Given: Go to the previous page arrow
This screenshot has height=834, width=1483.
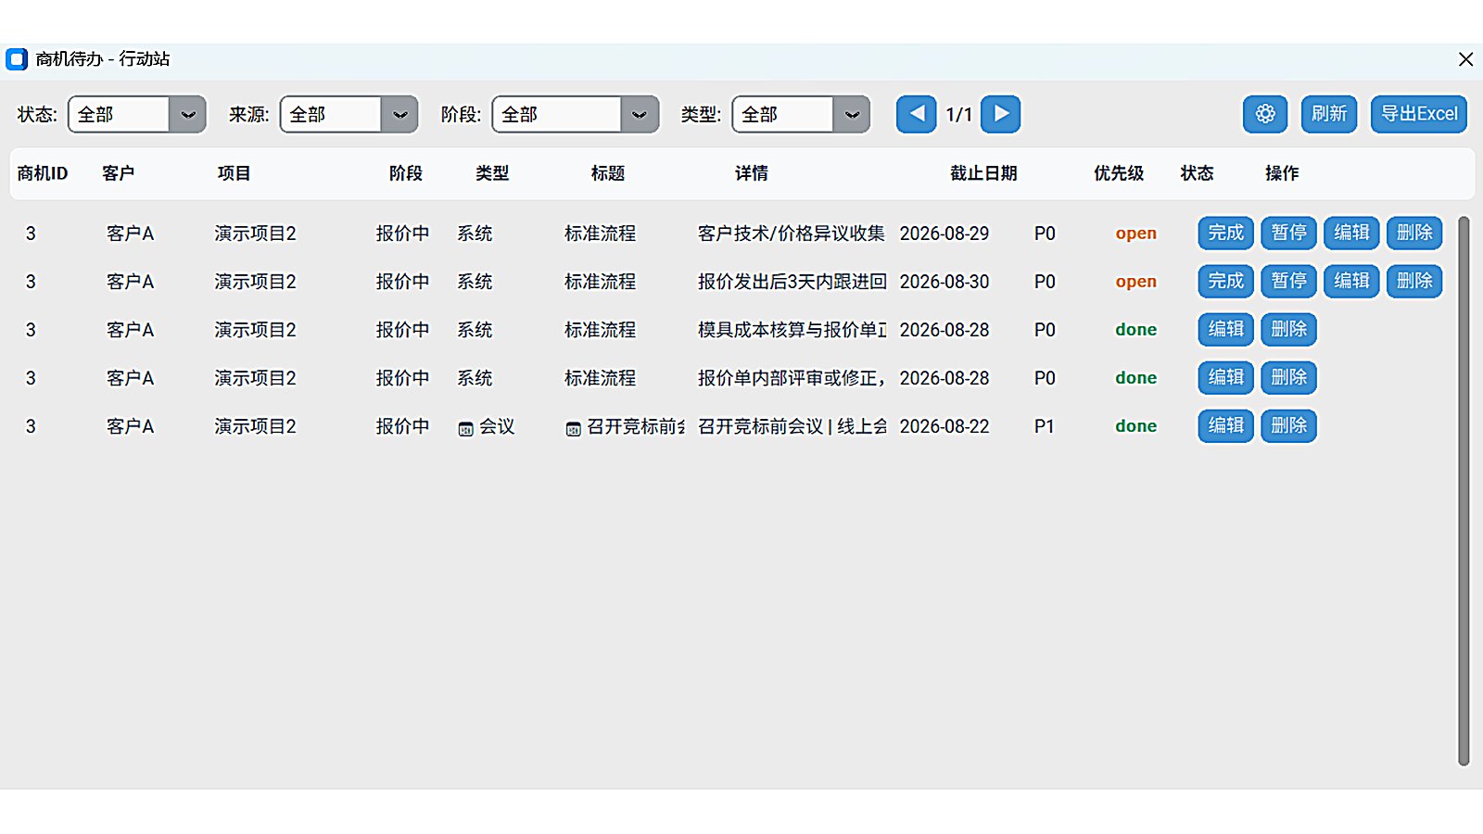Looking at the screenshot, I should pos(917,114).
